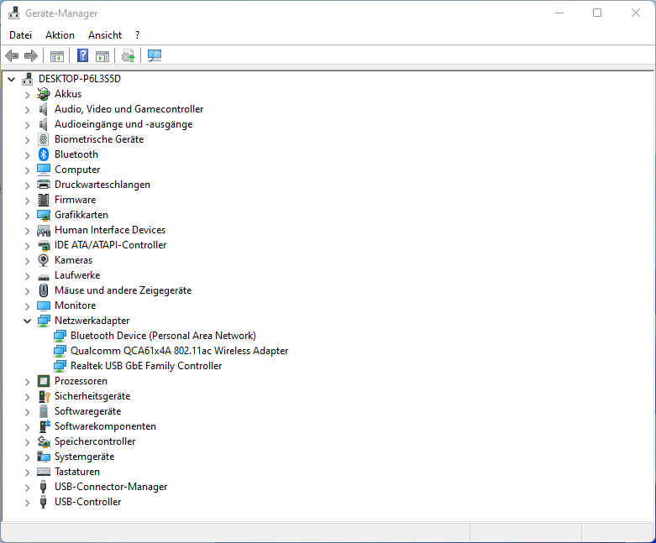This screenshot has height=543, width=656.
Task: Expand the Prozessoren category arrow
Action: [27, 382]
